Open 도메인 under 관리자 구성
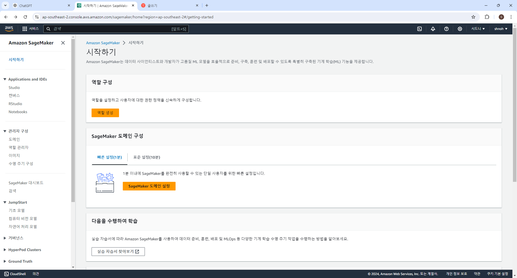This screenshot has height=278, width=517. coord(14,139)
